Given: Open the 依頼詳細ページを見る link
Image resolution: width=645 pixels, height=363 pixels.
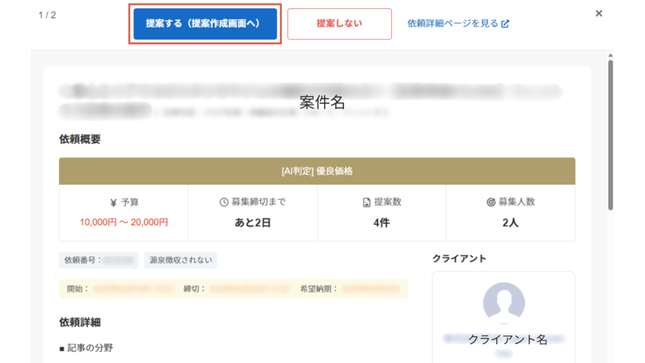Looking at the screenshot, I should coord(453,24).
